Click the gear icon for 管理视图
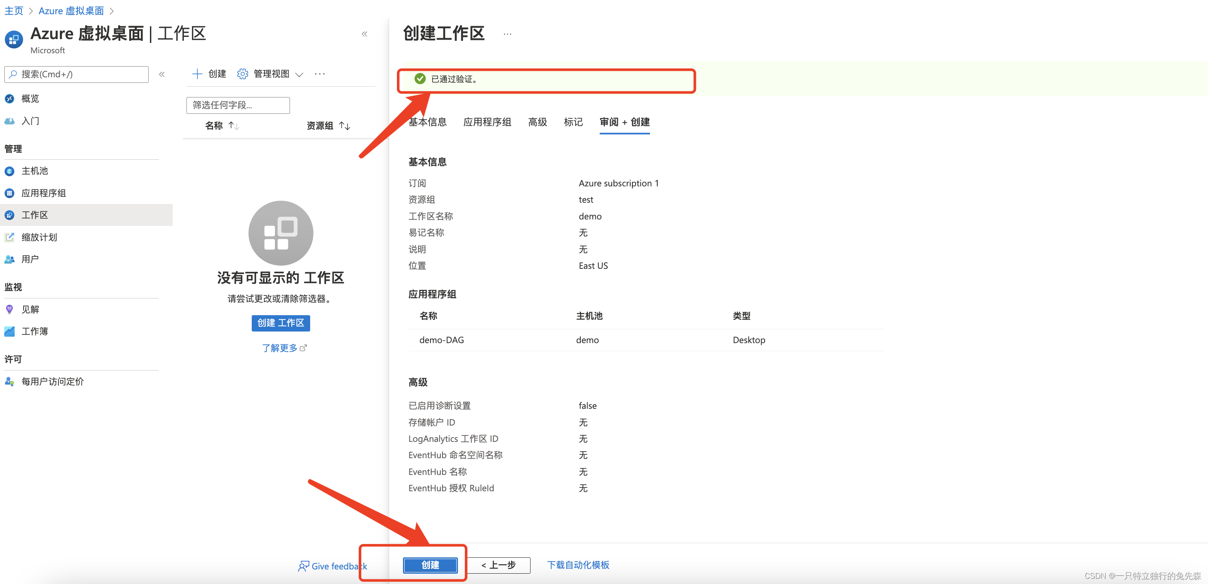This screenshot has height=584, width=1208. pyautogui.click(x=242, y=74)
